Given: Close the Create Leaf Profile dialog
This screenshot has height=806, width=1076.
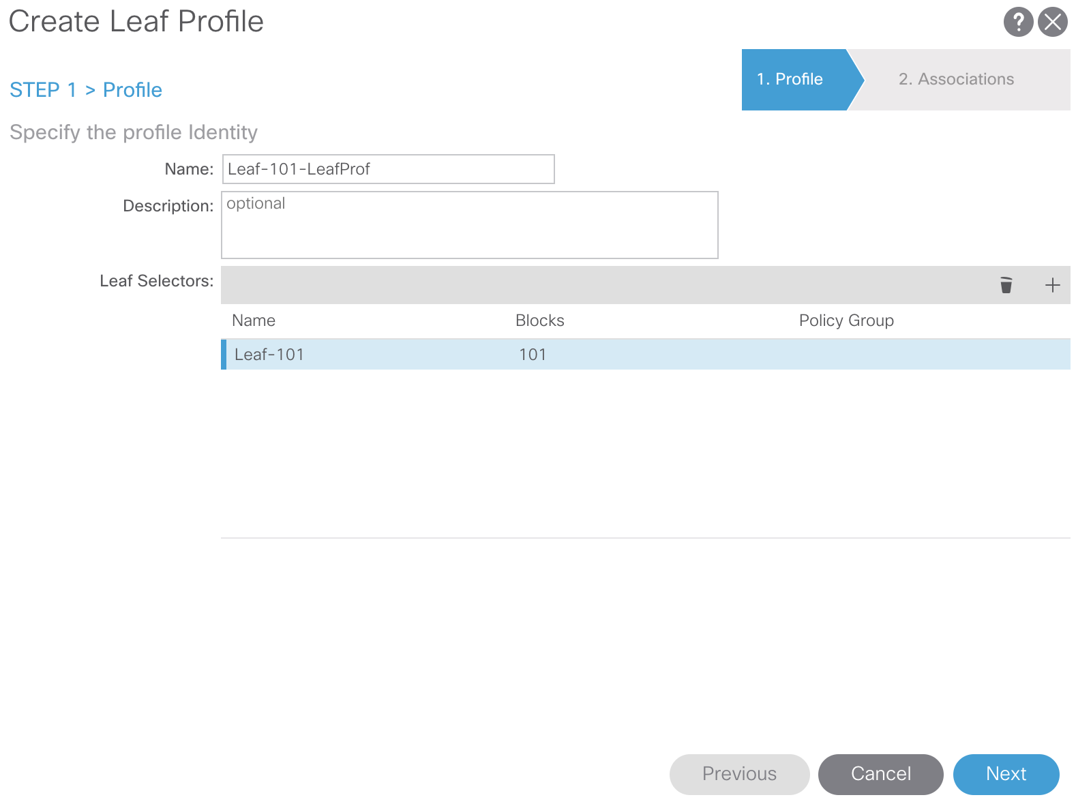Looking at the screenshot, I should click(1053, 22).
